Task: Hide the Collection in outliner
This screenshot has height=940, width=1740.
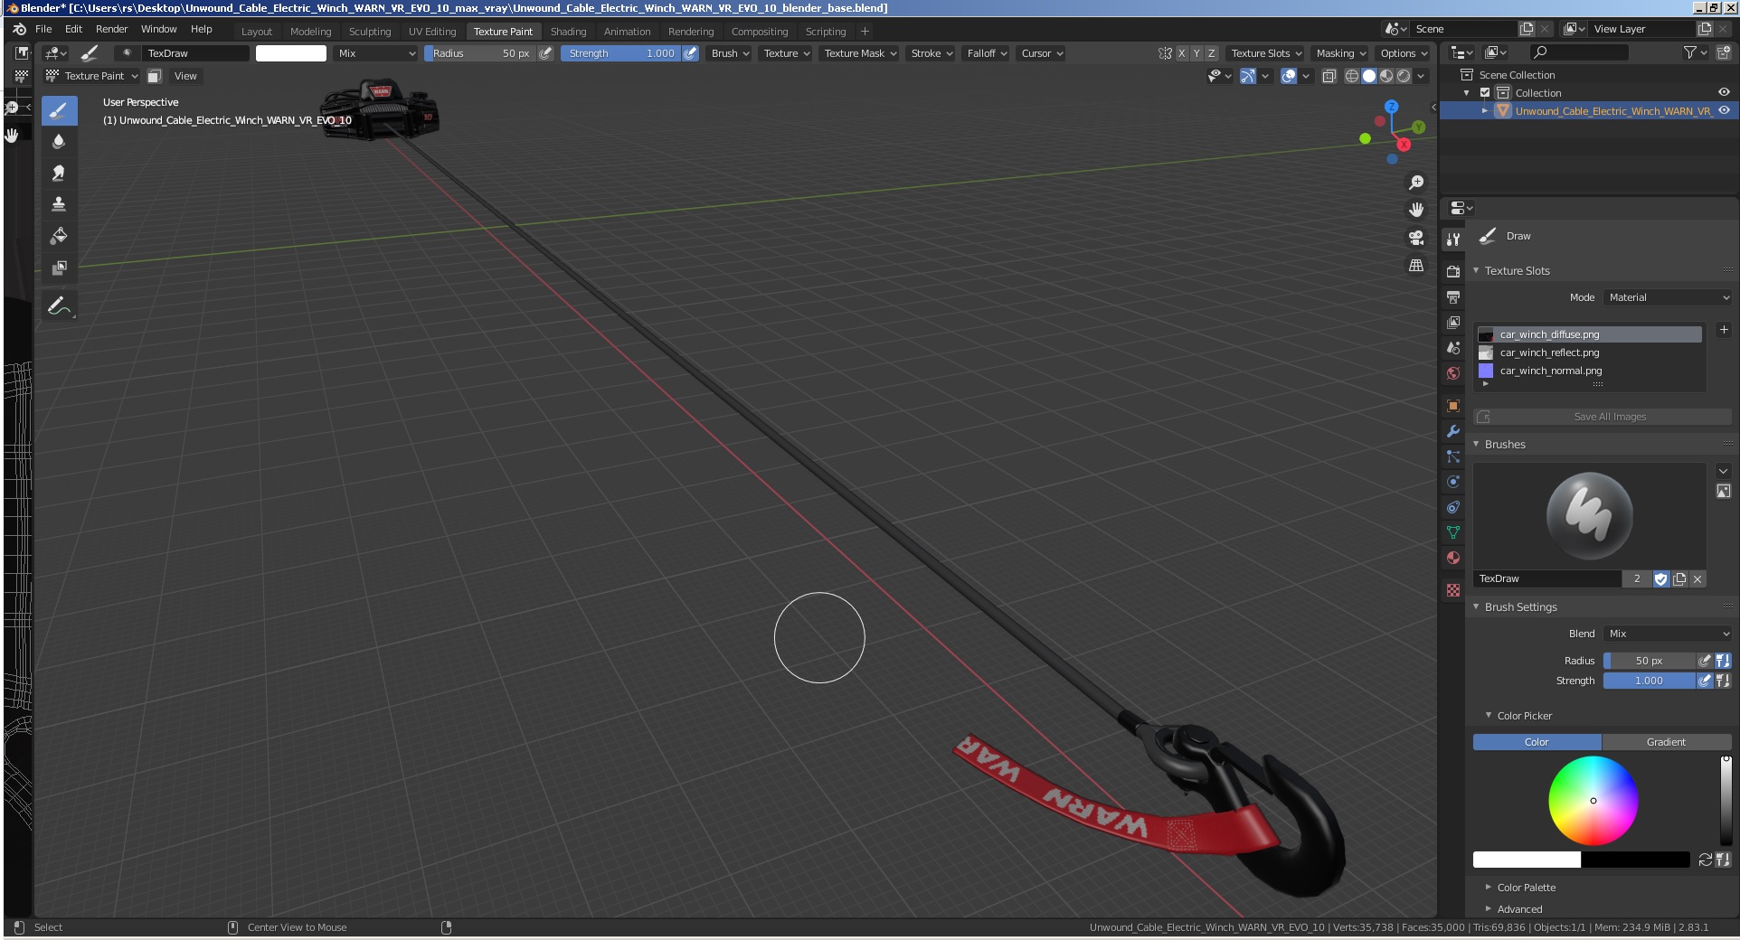Action: click(1724, 92)
